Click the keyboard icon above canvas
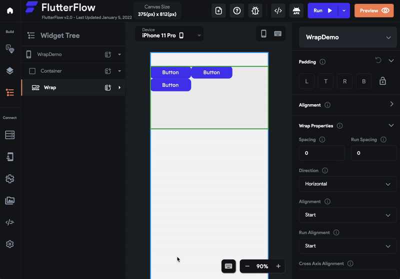Viewport: 400px width, 279px height. 278,33
